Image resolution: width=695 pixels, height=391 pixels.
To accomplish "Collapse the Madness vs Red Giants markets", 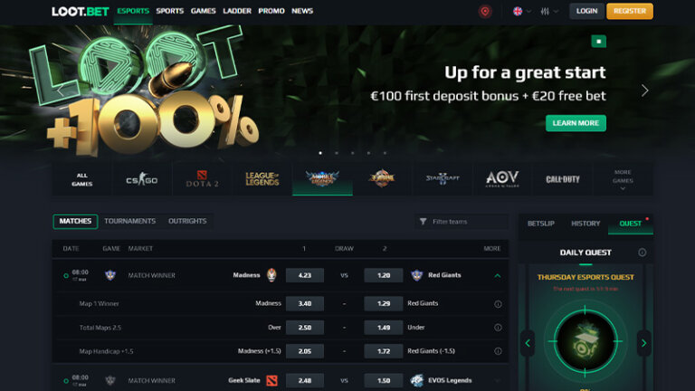I will pyautogui.click(x=498, y=275).
